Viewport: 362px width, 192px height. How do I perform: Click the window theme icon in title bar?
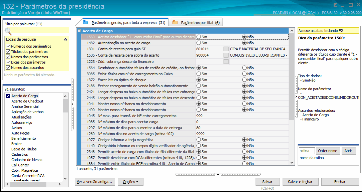click(336, 5)
